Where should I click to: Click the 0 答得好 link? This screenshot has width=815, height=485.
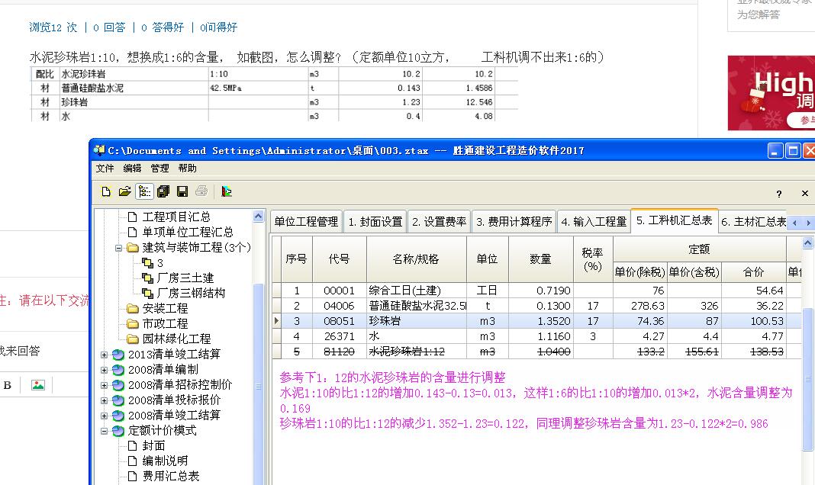[x=163, y=27]
